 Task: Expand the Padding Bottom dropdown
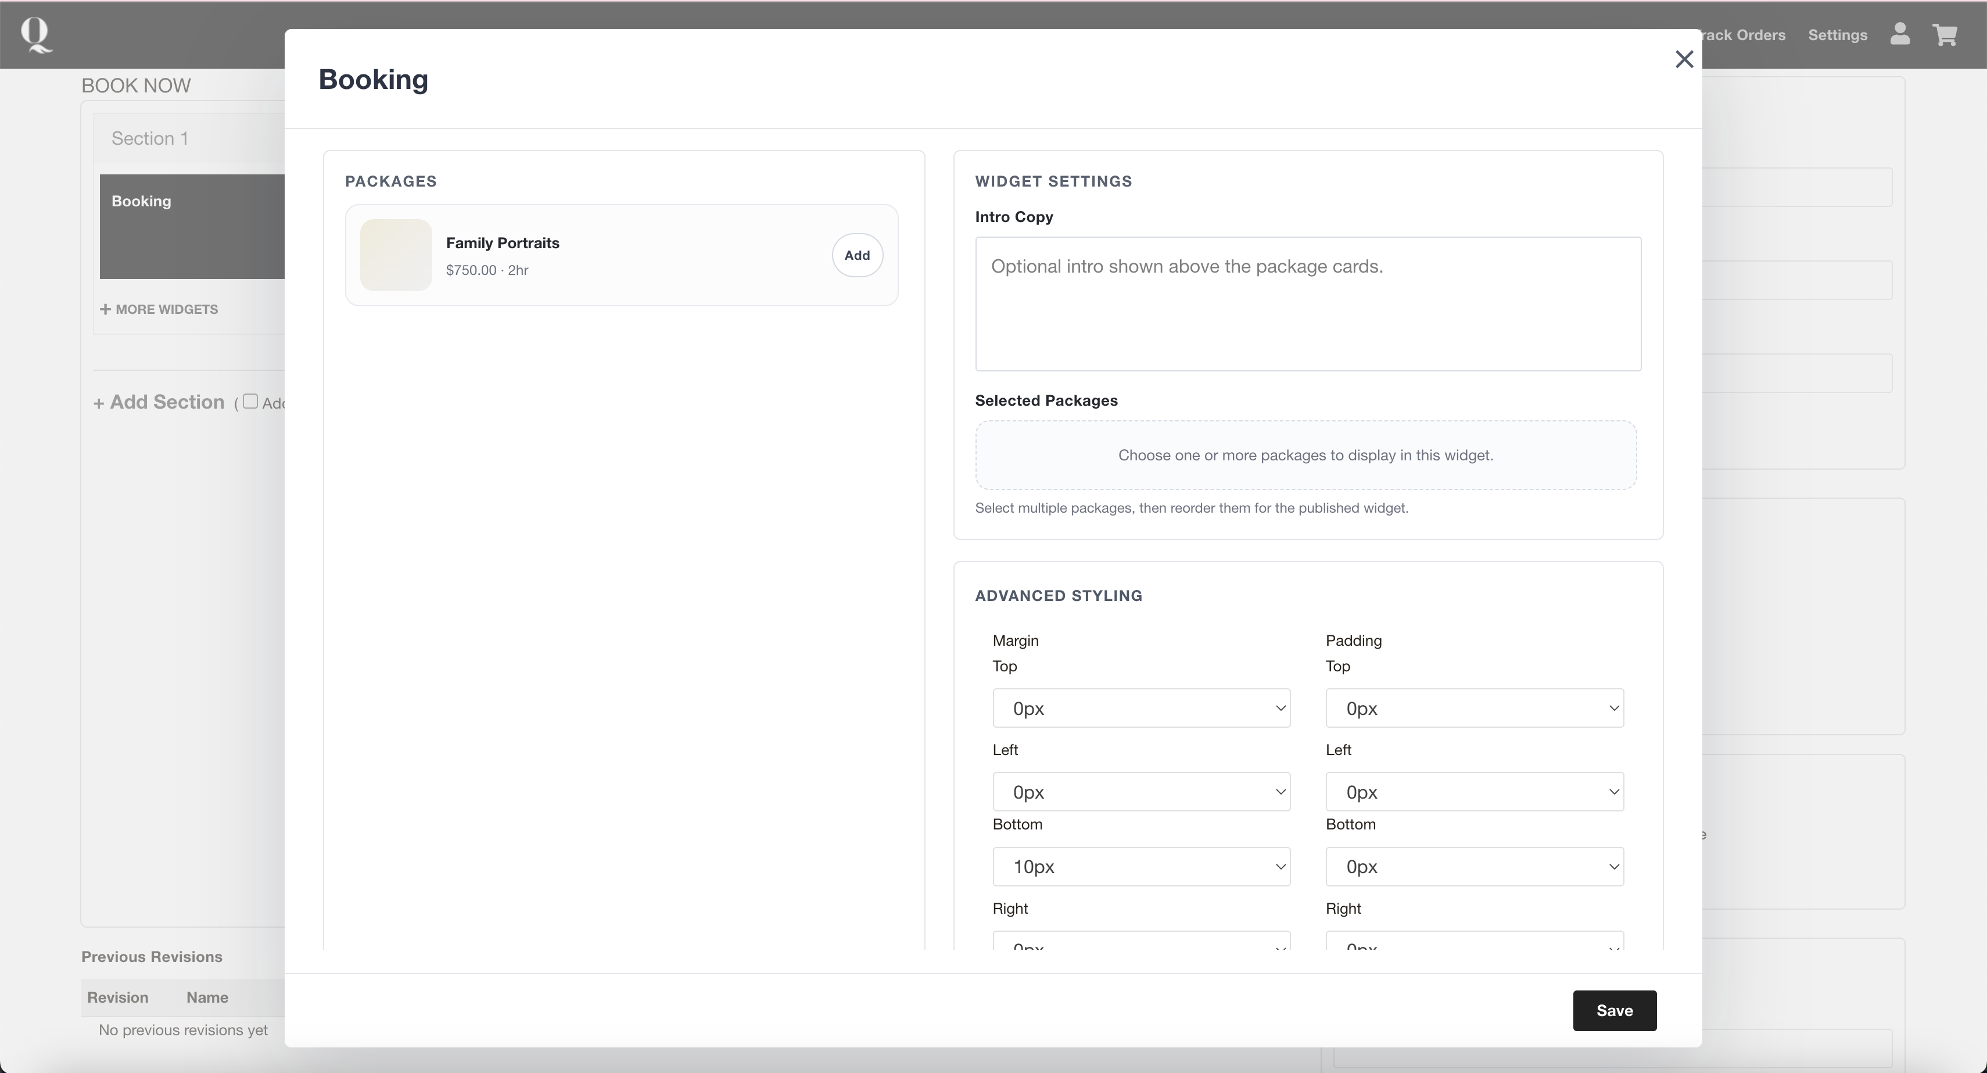click(1474, 867)
